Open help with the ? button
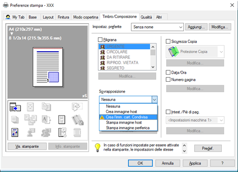This screenshot has height=172, width=238. [x=222, y=163]
